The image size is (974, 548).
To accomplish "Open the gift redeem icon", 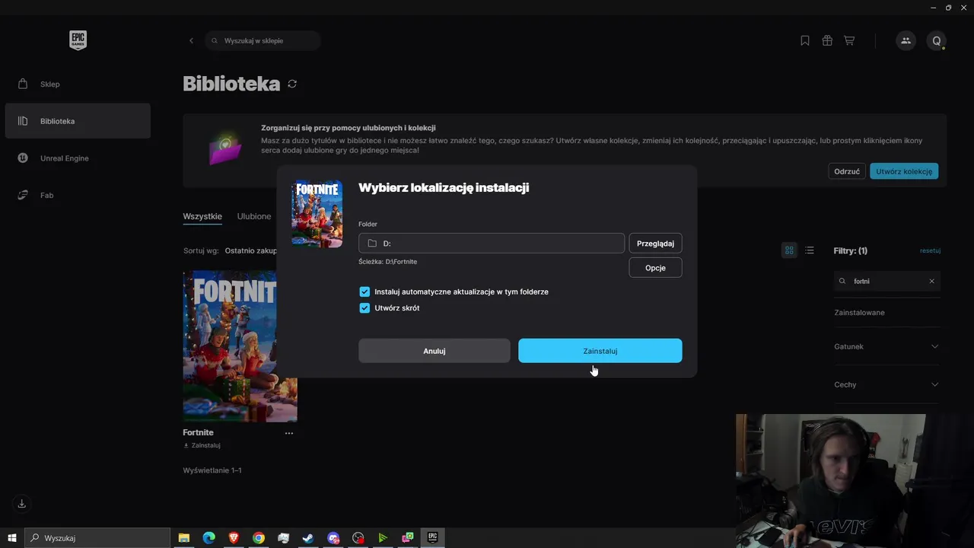I will pos(827,40).
